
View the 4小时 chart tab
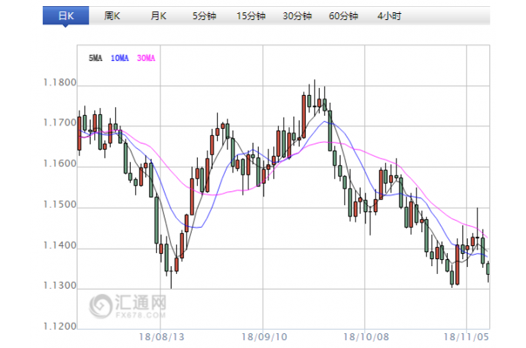tap(390, 16)
